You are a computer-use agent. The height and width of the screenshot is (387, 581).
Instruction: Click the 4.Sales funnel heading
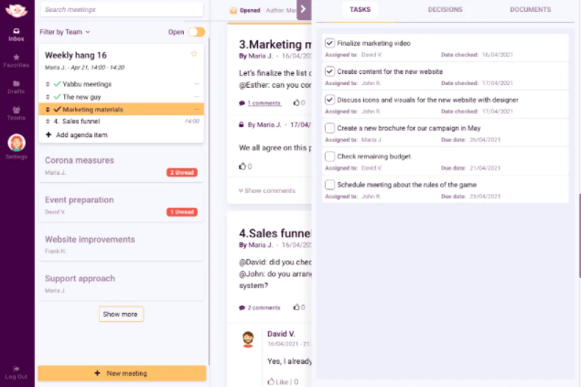(x=274, y=233)
